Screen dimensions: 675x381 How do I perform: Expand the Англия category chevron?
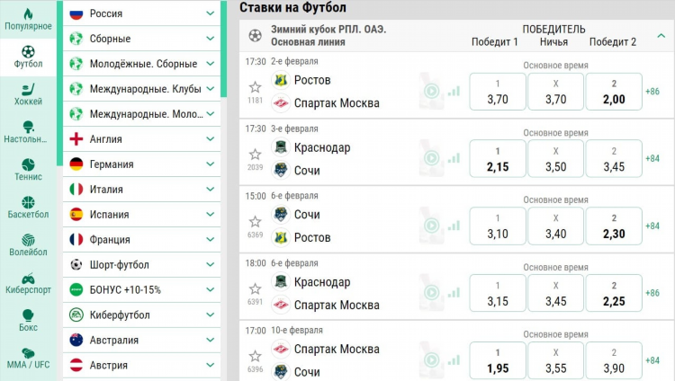(210, 139)
